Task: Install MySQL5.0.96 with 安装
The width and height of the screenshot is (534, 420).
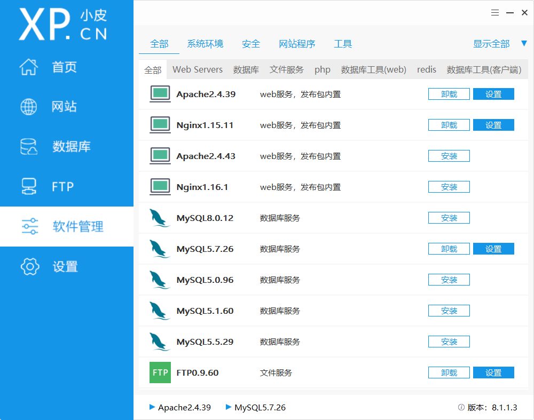Action: (449, 280)
